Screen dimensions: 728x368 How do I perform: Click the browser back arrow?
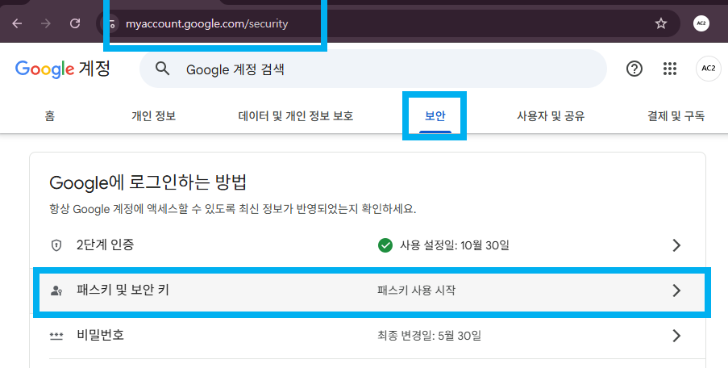(x=17, y=23)
